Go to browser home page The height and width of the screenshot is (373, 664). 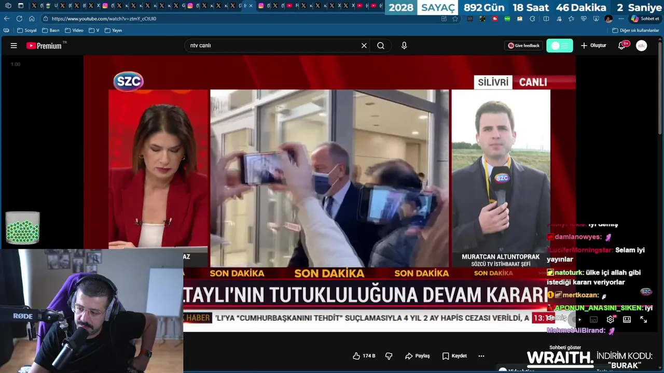click(x=32, y=19)
